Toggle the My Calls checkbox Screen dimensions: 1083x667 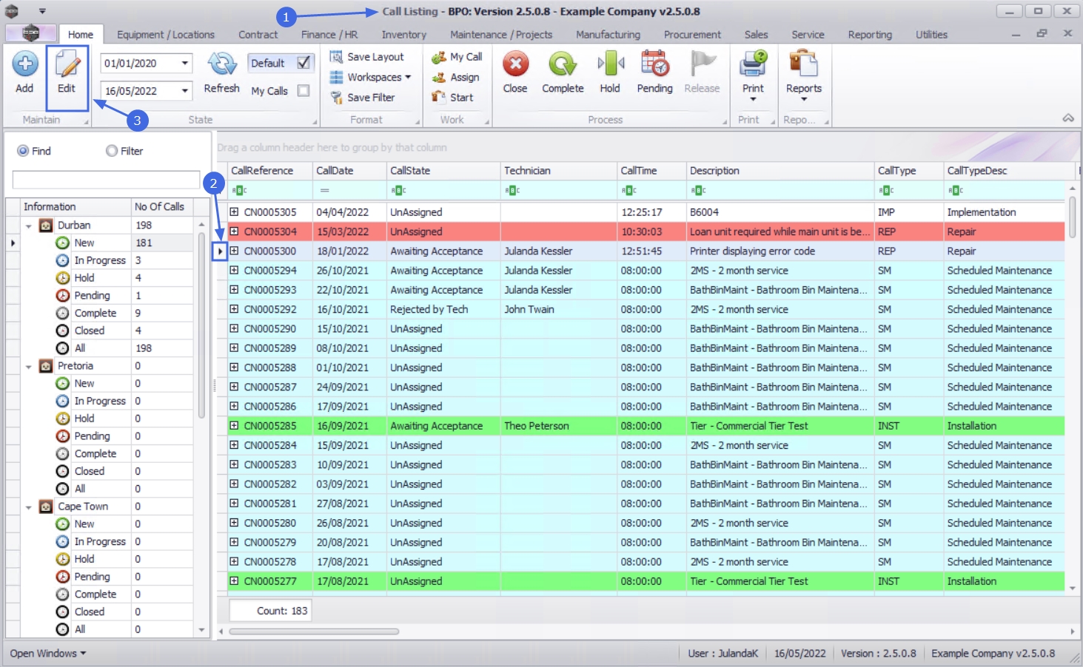point(304,90)
